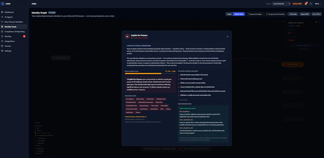Click the 'All SharePoint documents' tag
The image size is (324, 158).
[146, 102]
